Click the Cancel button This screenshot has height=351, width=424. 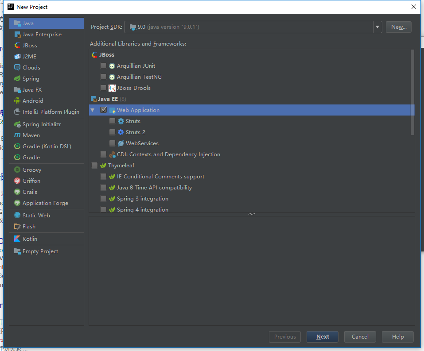pyautogui.click(x=360, y=337)
